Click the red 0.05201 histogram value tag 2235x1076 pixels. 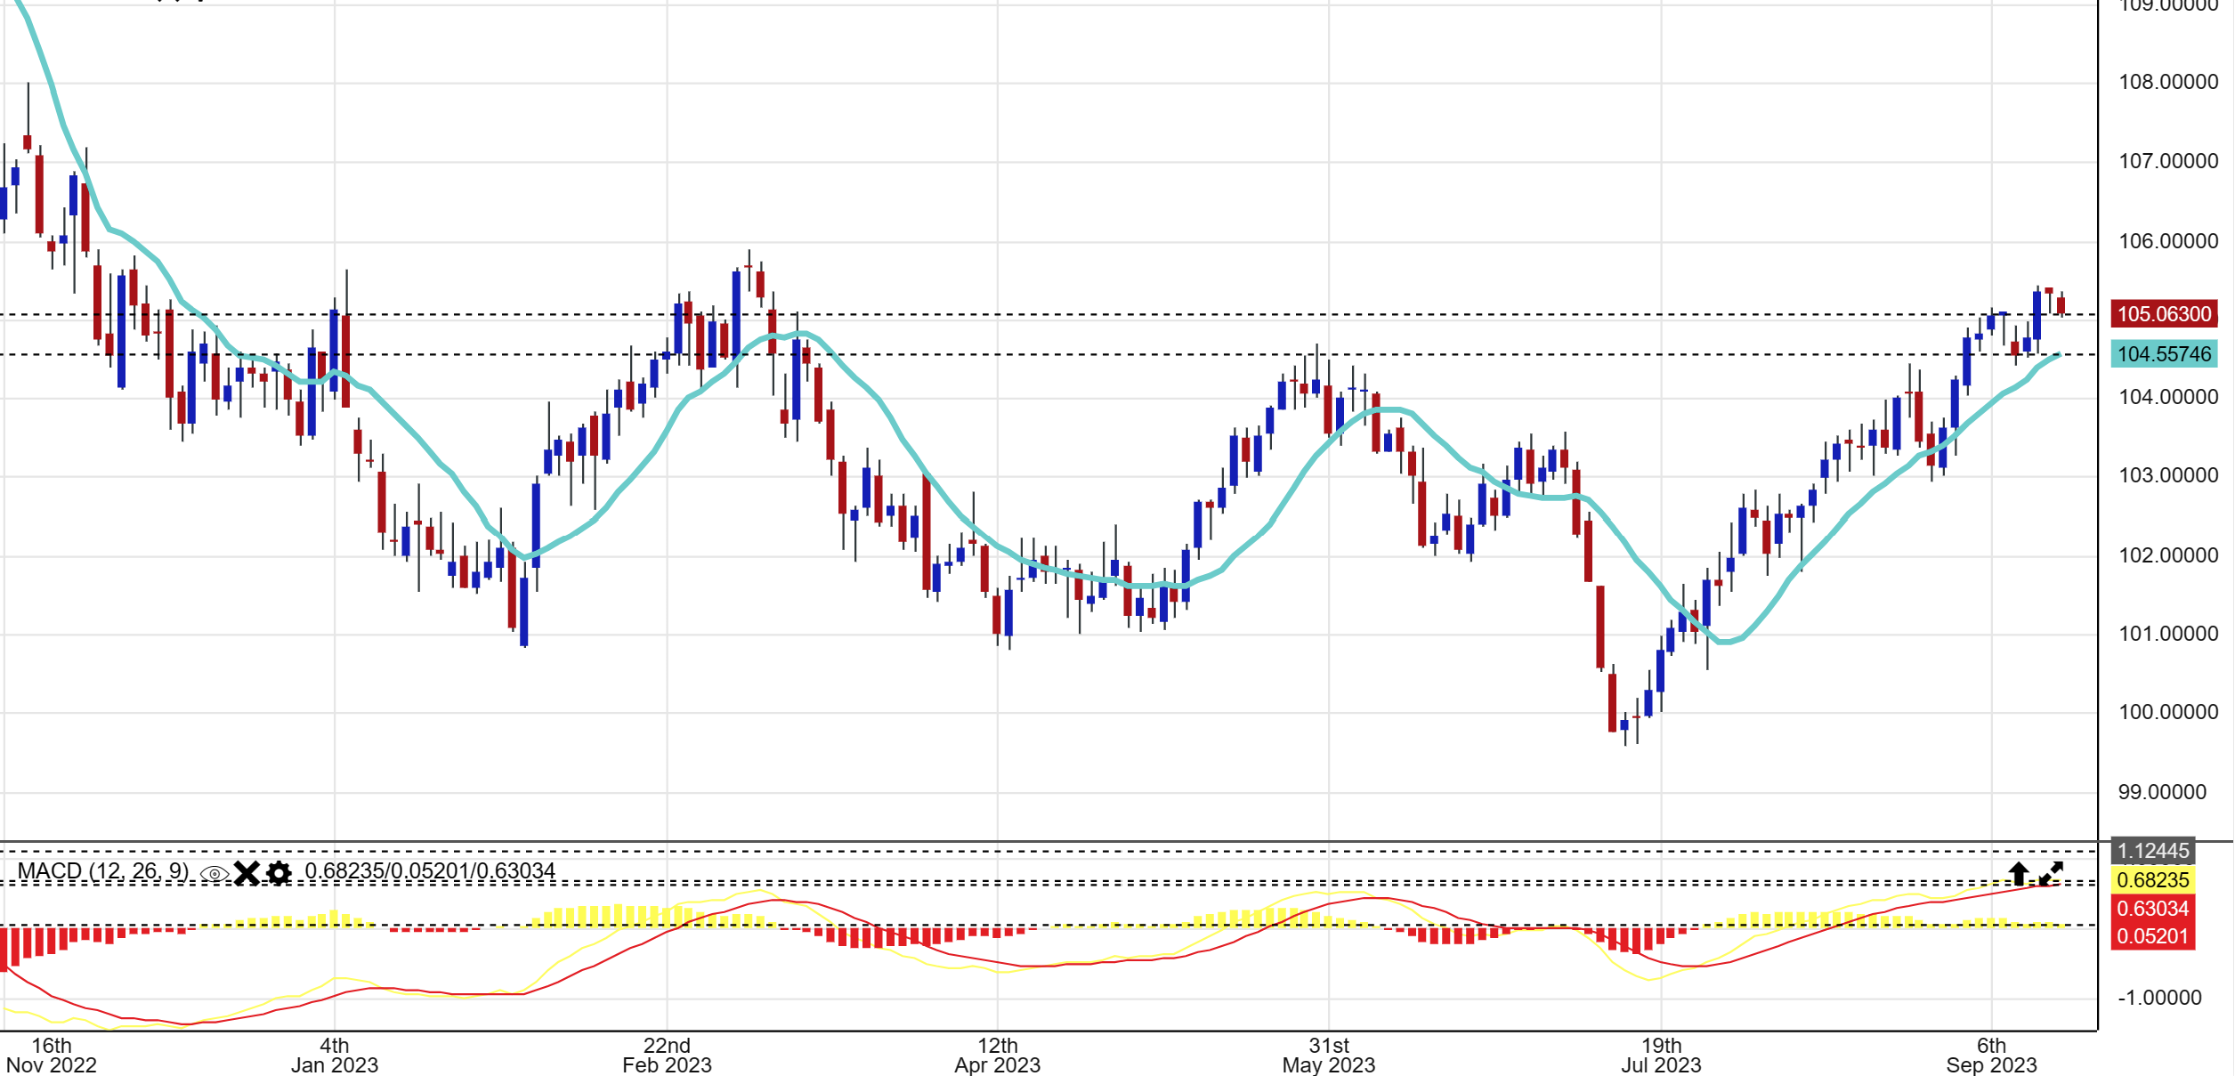coord(2151,936)
